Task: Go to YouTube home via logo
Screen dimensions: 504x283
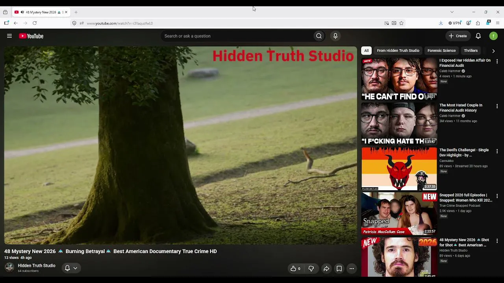Action: pos(31,36)
